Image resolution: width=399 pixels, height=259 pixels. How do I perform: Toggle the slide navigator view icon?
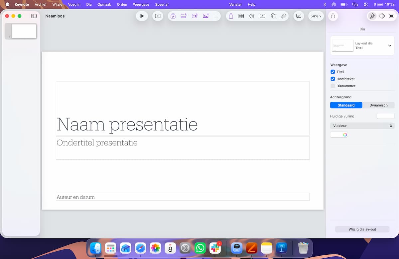(x=34, y=16)
